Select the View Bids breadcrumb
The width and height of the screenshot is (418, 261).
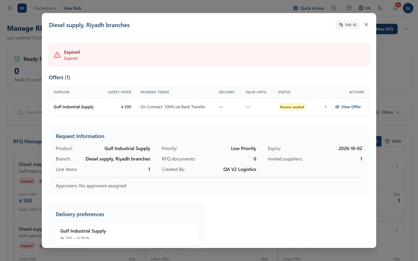72,8
